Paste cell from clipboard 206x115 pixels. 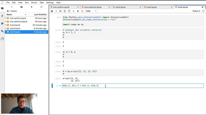click(x=69, y=11)
